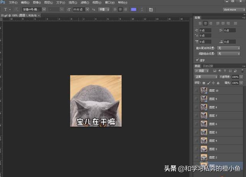Image resolution: width=246 pixels, height=177 pixels.
Task: Select the 图层 (Layers) panel tab
Action: point(197,66)
